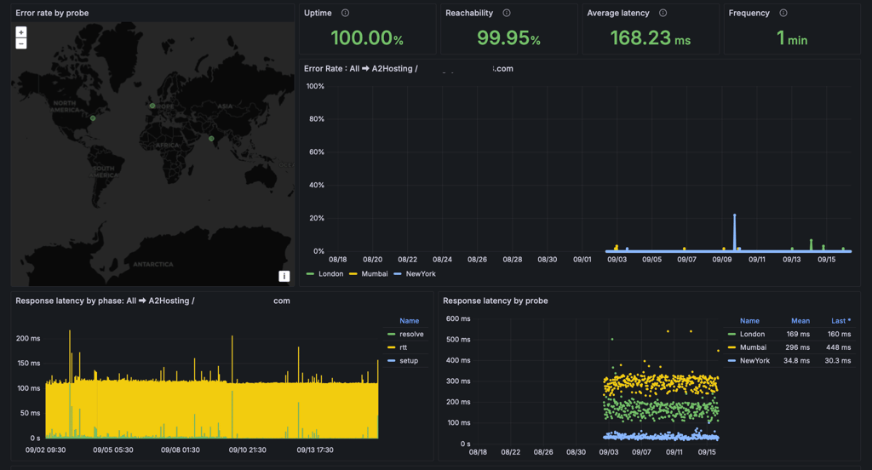Select the North America probe marker on map

(x=93, y=117)
